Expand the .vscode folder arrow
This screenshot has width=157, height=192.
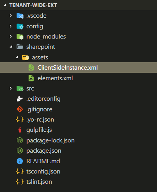coord(11,16)
